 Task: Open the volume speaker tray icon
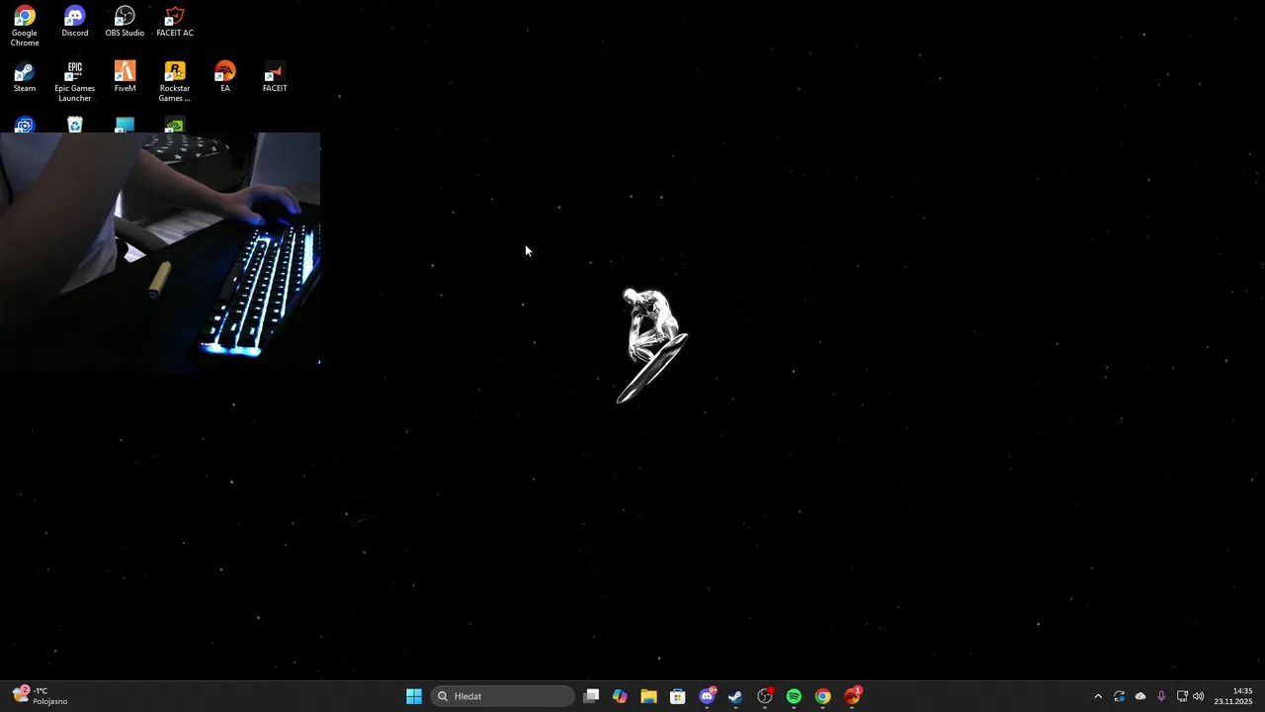tap(1199, 696)
